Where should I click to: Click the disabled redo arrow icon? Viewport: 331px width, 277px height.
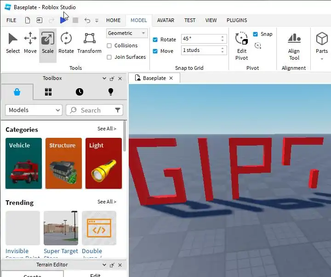[51, 20]
